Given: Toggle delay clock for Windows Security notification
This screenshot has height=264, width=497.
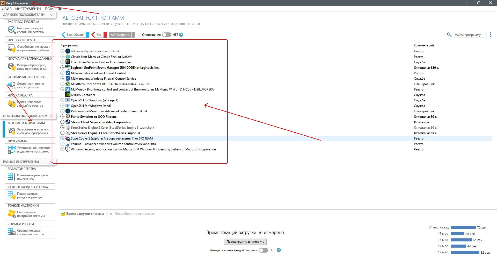Looking at the screenshot, I should point(62,149).
